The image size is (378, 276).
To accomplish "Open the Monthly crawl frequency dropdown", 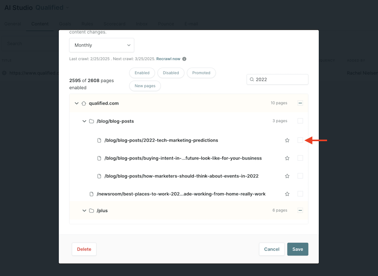I will (101, 45).
